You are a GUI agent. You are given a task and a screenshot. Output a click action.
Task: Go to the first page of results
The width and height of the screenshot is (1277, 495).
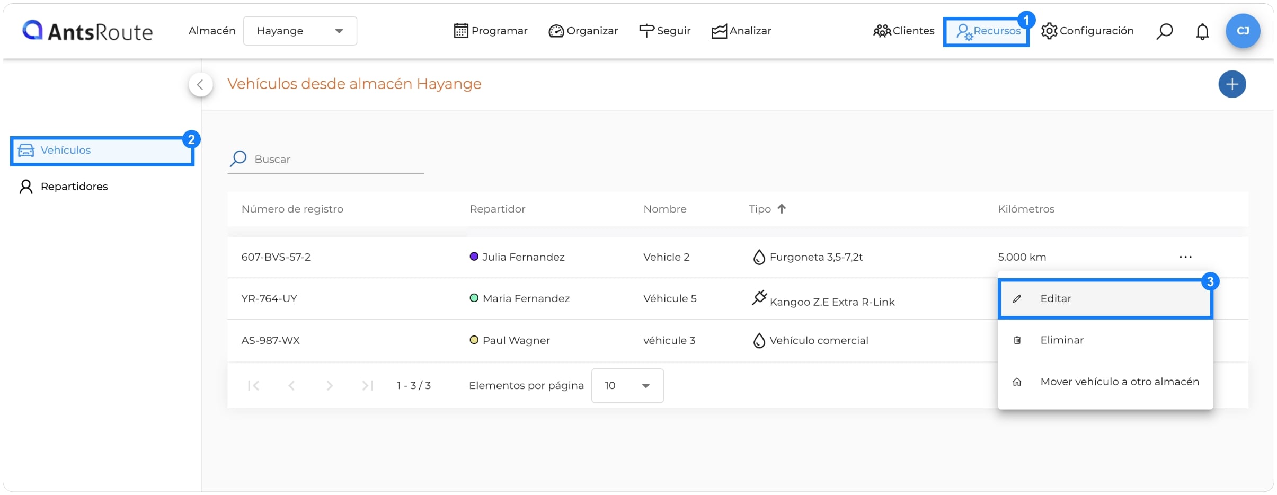254,385
